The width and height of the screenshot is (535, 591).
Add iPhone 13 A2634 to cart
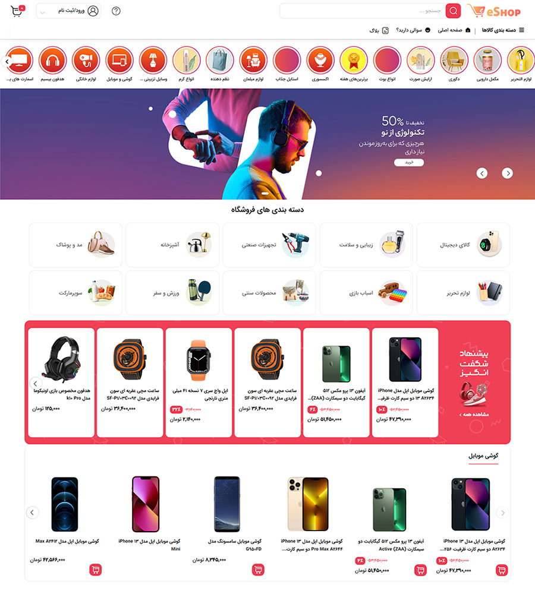coord(502,570)
